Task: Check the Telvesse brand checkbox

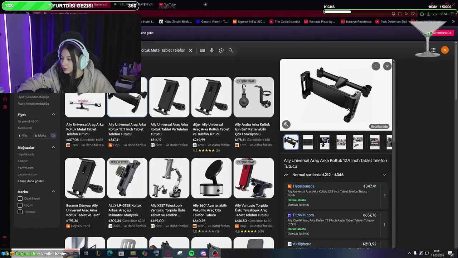Action: (x=20, y=212)
